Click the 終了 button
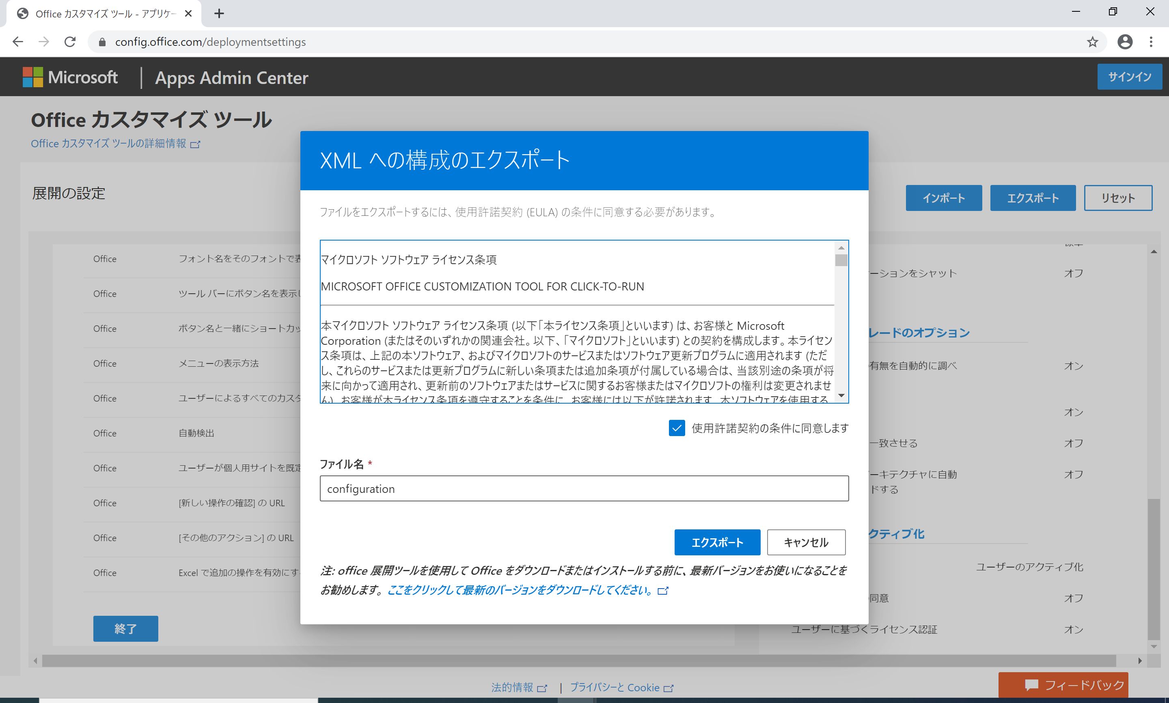Image resolution: width=1169 pixels, height=703 pixels. (125, 629)
